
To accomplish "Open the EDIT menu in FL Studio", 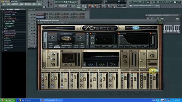I will click(x=8, y=4).
